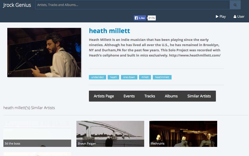This screenshot has height=156, width=249.
Task: Click the heath millett('s) Similar Artists heading
Action: pos(29,108)
